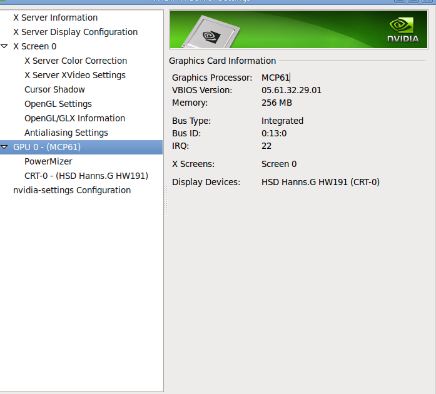
Task: Click the IRQ: label
Action: [x=180, y=146]
